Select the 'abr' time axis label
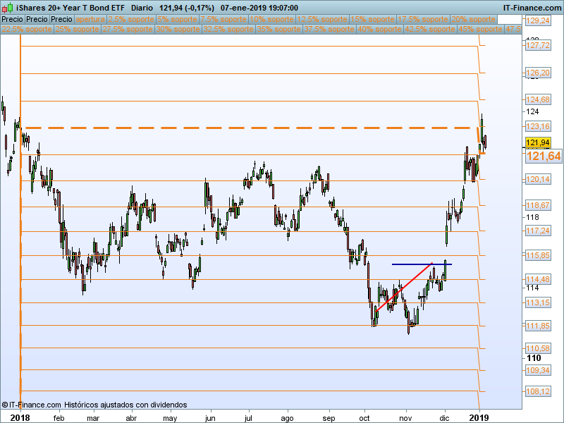 pyautogui.click(x=131, y=418)
